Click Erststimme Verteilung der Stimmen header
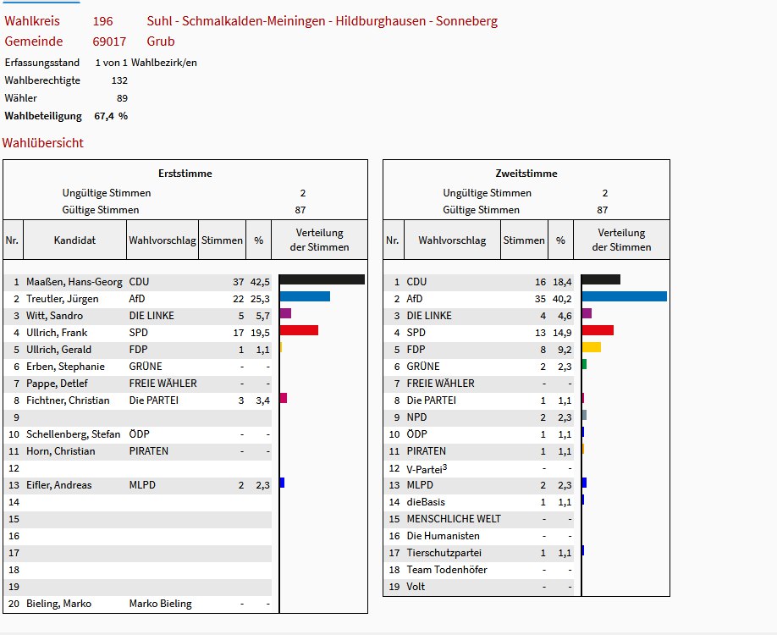Image resolution: width=777 pixels, height=635 pixels. [x=320, y=240]
